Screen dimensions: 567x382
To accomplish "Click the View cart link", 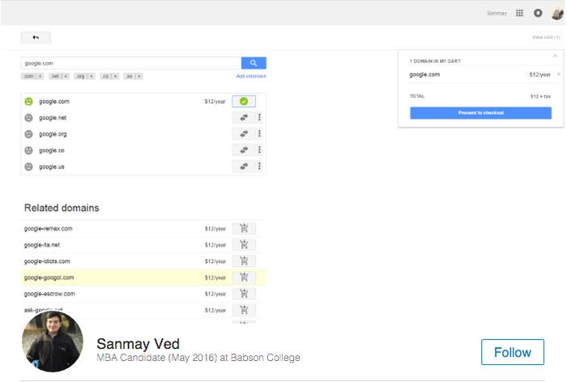I will [x=546, y=37].
